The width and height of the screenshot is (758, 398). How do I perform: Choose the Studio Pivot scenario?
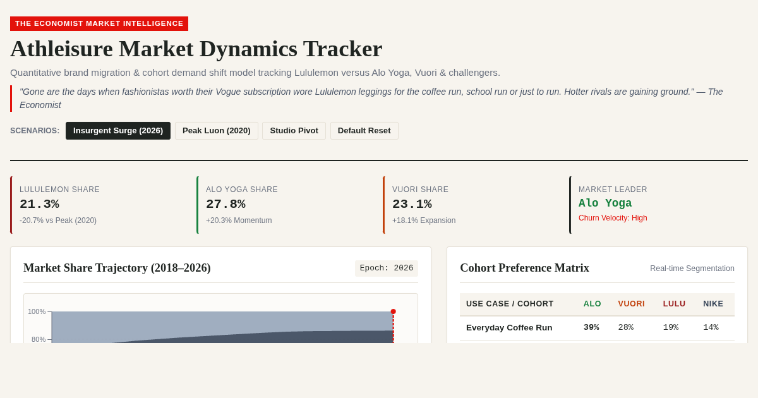(x=294, y=131)
